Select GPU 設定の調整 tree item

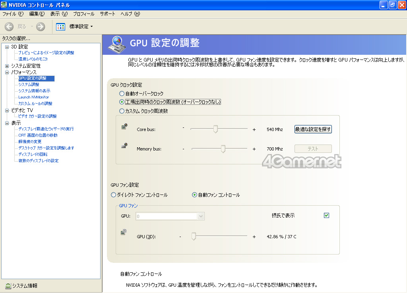(x=36, y=78)
